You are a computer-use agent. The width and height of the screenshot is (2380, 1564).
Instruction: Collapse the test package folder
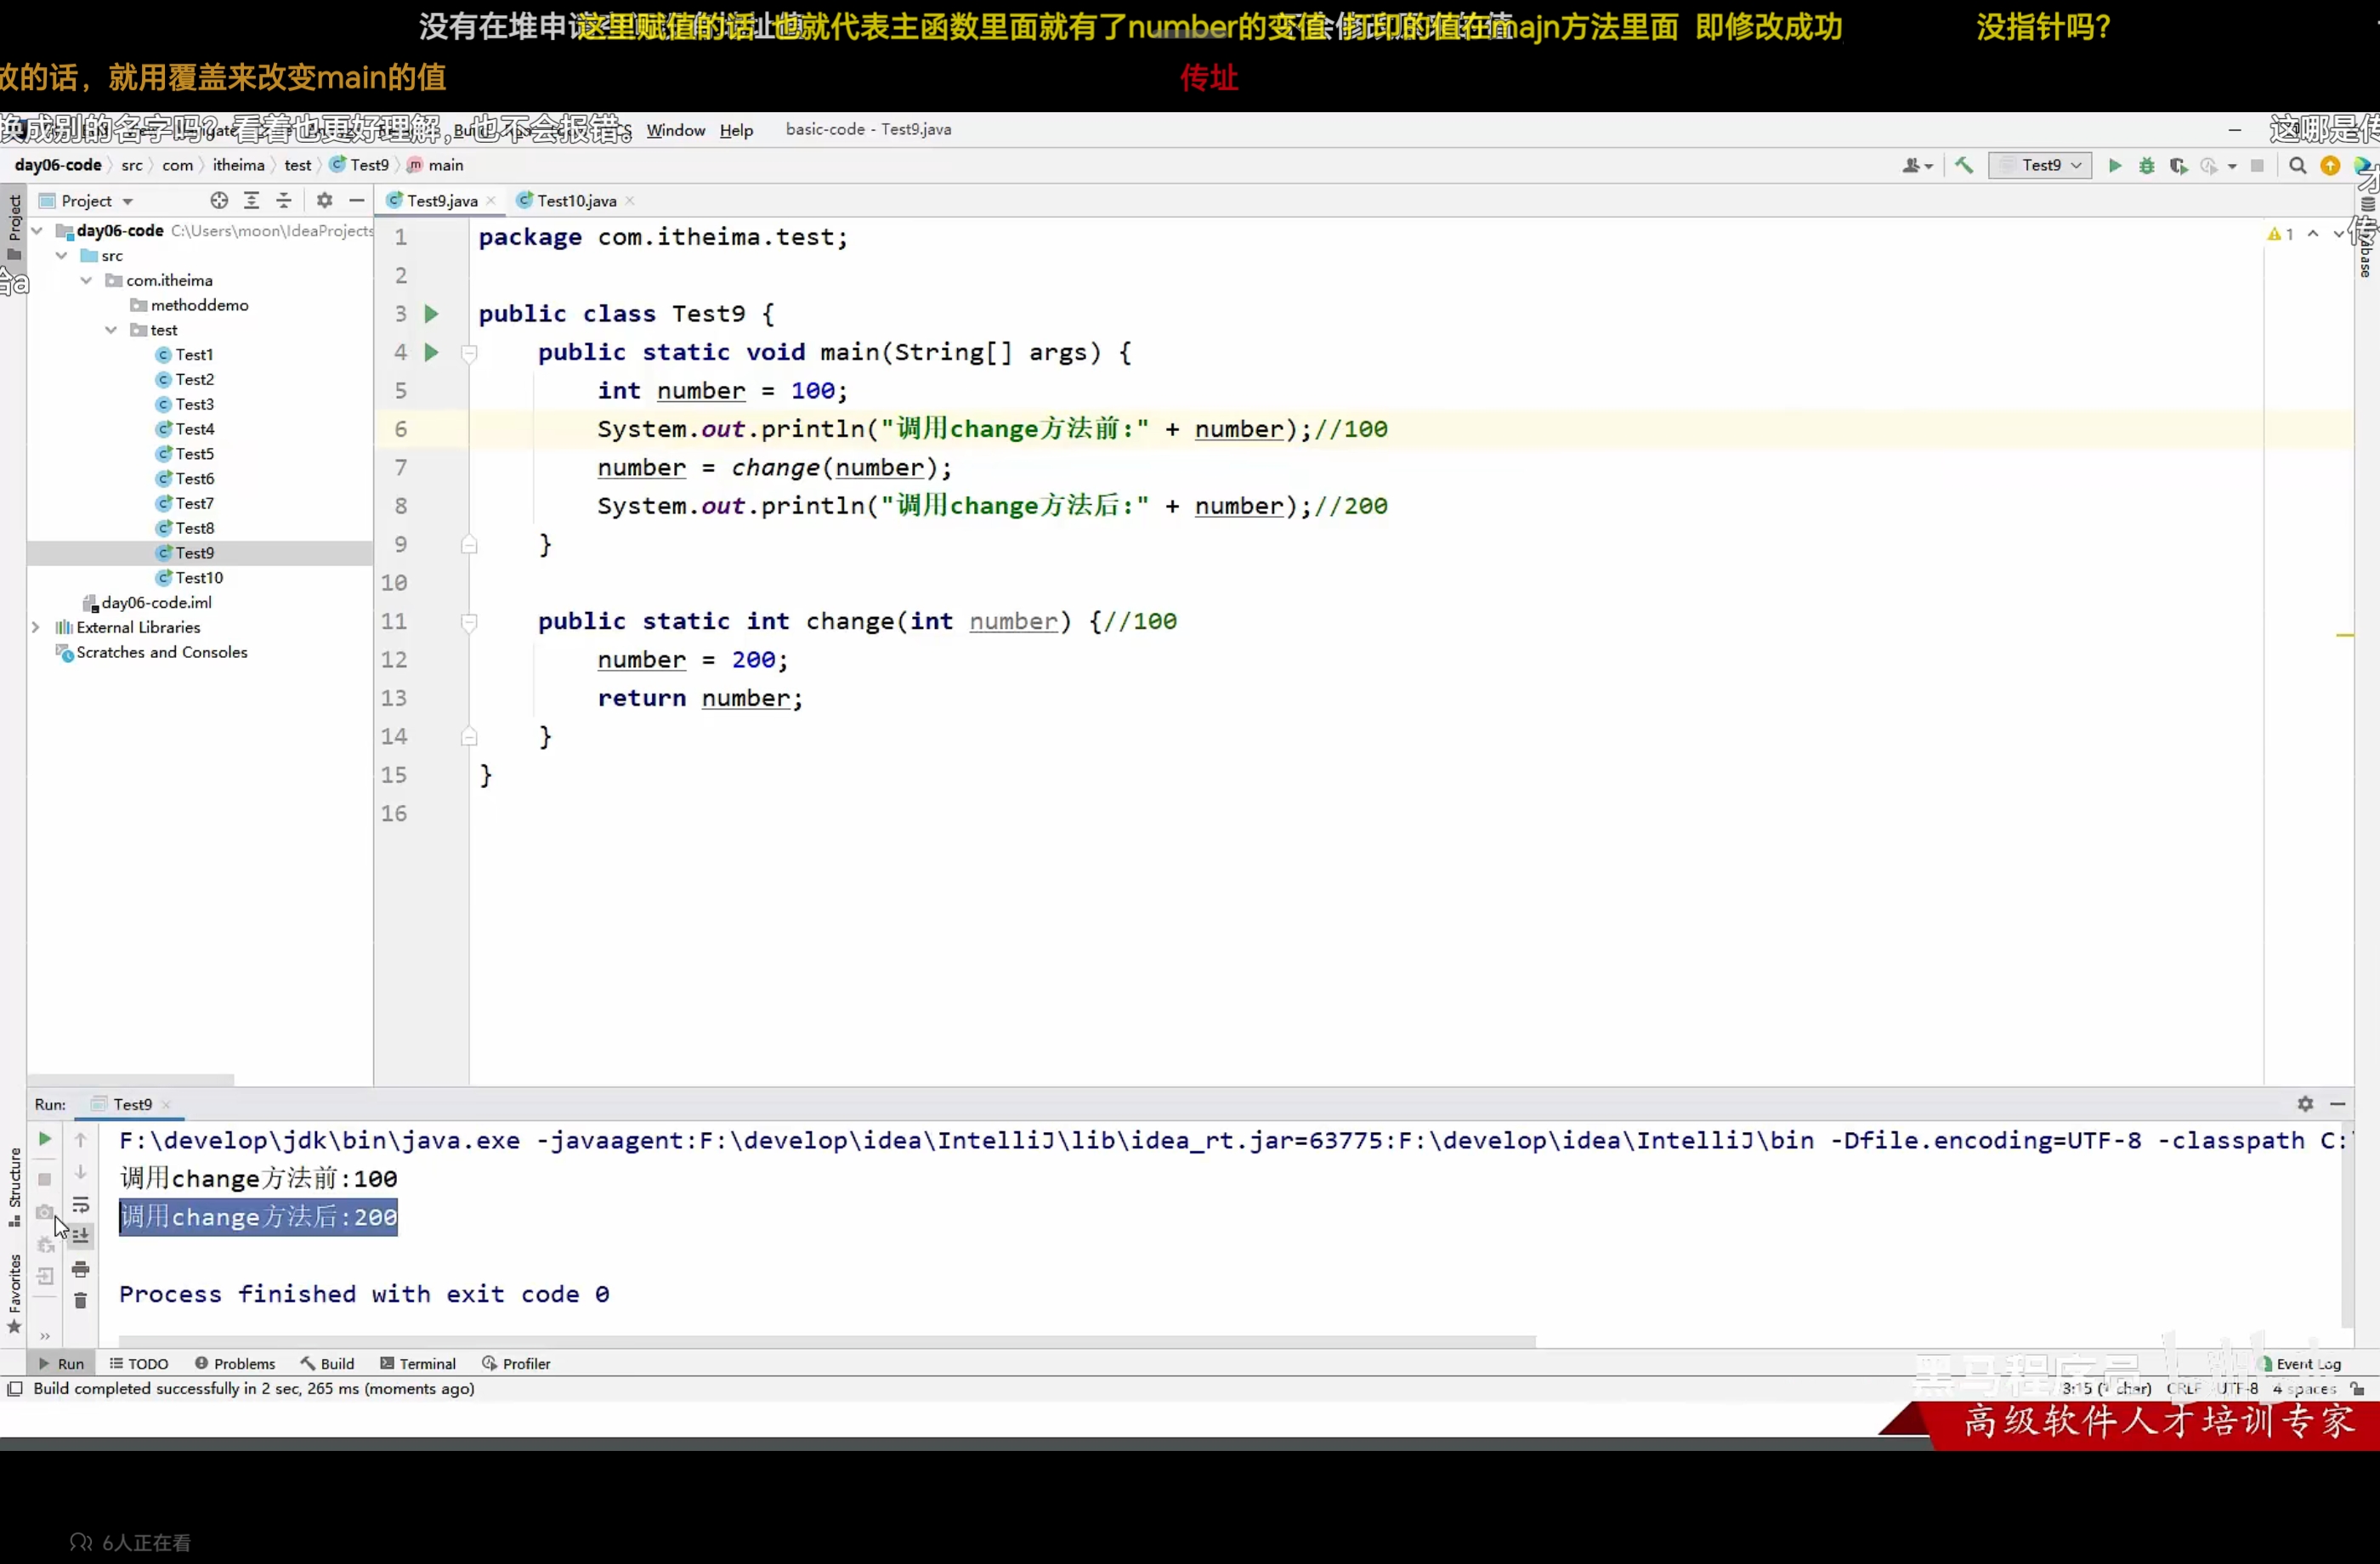[x=111, y=330]
